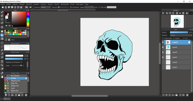Image resolution: width=193 pixels, height=101 pixels.
Task: Select Layer2 in the layer list
Action: coord(176,62)
